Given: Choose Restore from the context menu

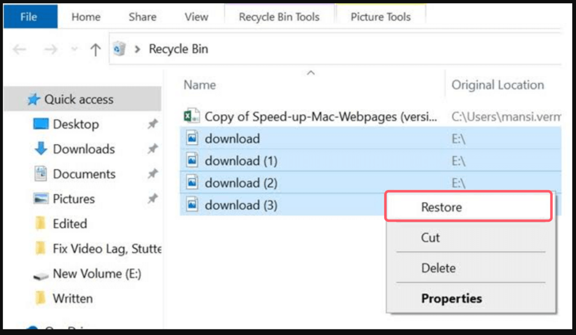Looking at the screenshot, I should 441,207.
